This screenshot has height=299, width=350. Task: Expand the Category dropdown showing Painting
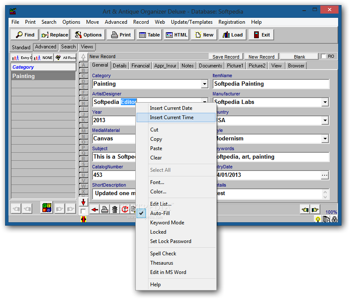tap(204, 84)
